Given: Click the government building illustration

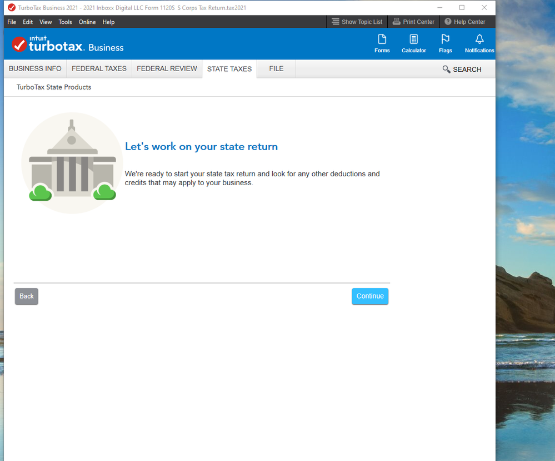Looking at the screenshot, I should (x=72, y=163).
